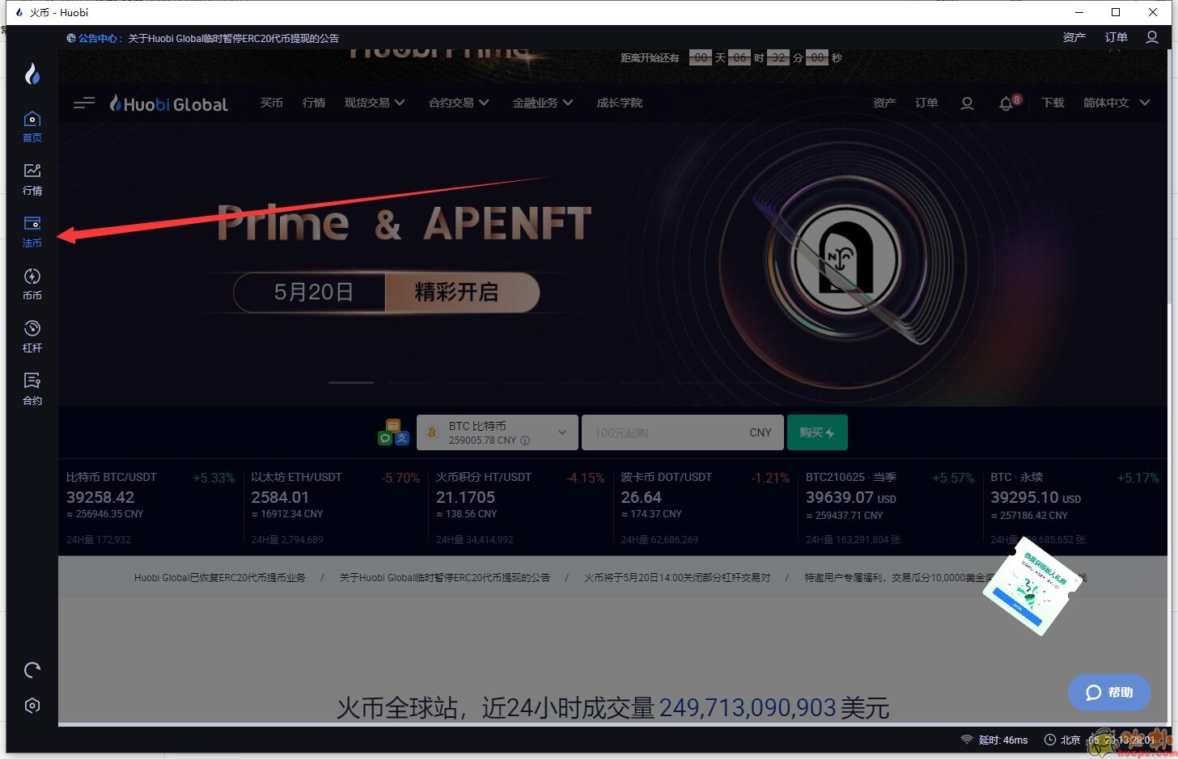
Task: Open '关于Huobi Global临时暂停ERC20代币提现的公告' in the notice bar
Action: [x=445, y=578]
